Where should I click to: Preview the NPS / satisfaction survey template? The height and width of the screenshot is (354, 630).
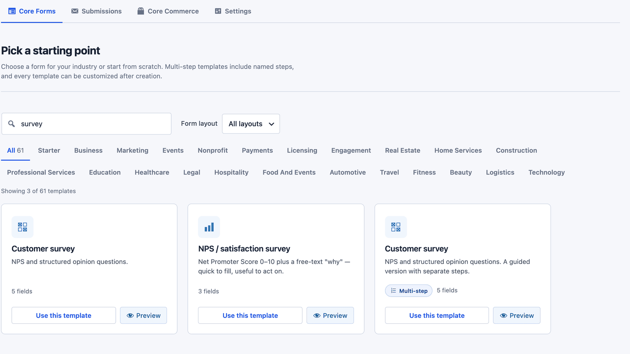(x=330, y=315)
